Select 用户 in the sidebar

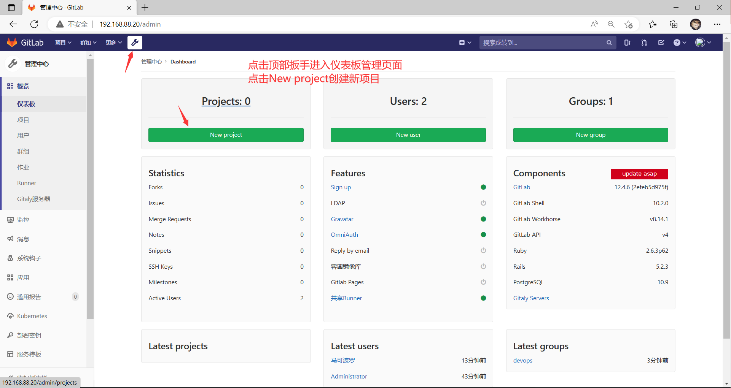tap(23, 135)
